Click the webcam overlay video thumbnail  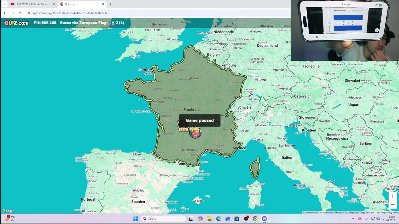(345, 30)
